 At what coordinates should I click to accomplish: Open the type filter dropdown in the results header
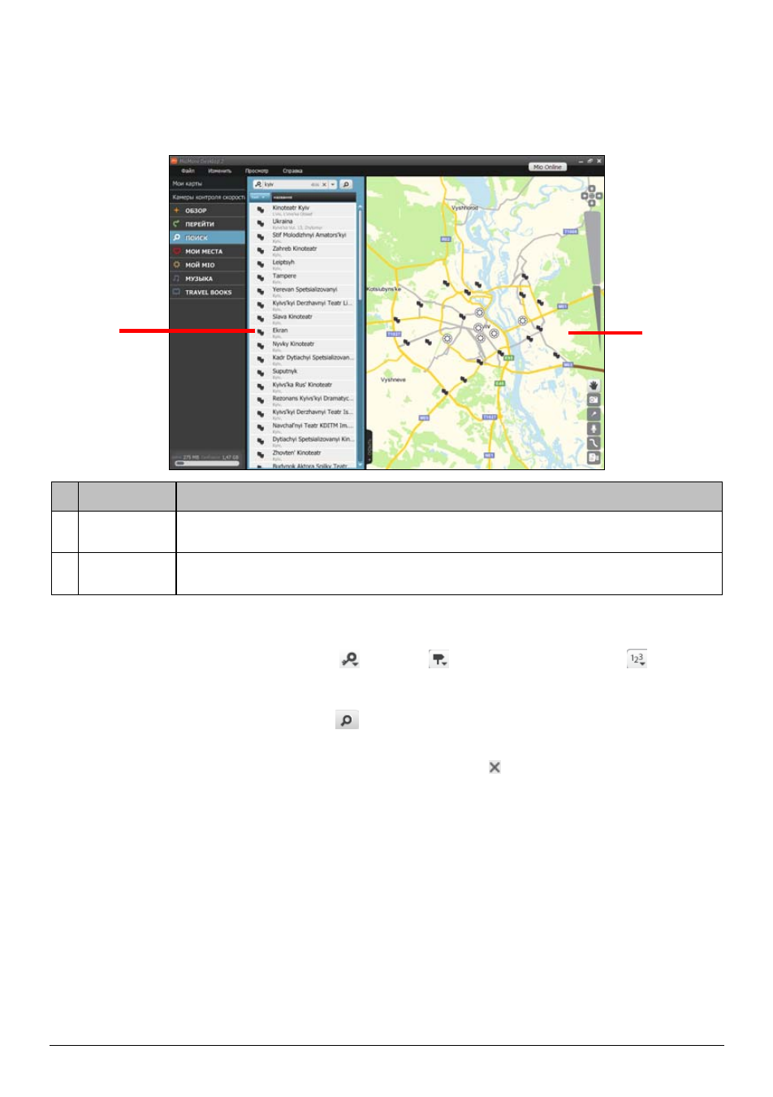[x=259, y=197]
